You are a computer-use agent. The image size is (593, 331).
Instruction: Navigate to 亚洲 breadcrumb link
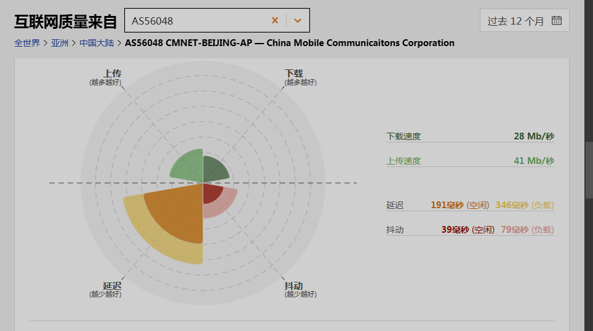(60, 43)
